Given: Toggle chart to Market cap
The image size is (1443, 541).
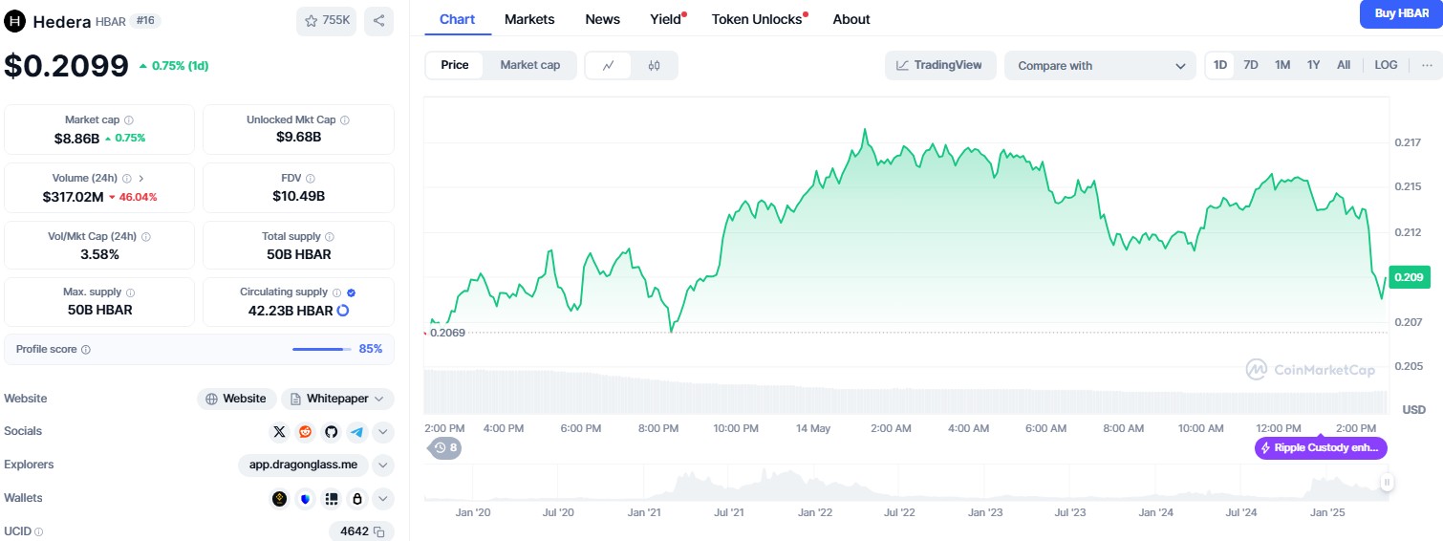Looking at the screenshot, I should (529, 65).
